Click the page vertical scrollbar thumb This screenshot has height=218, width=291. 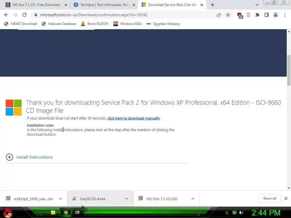289,70
